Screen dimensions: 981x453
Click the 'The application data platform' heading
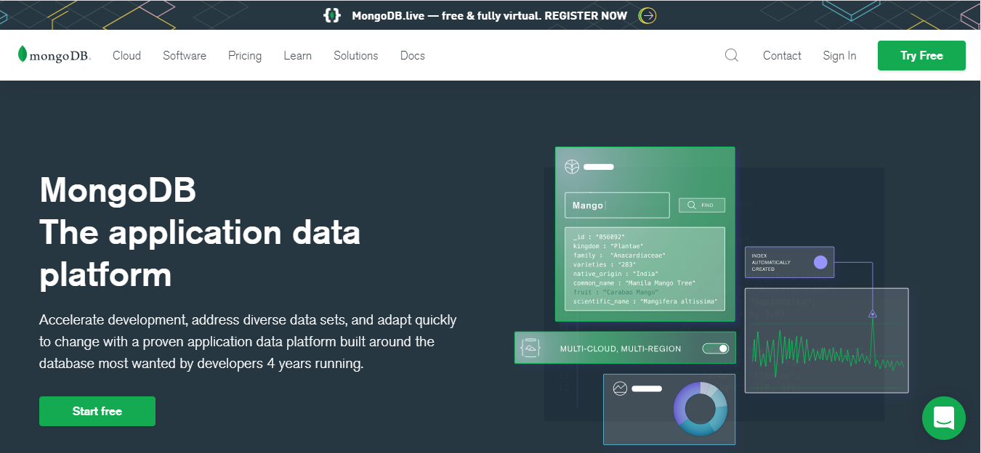pyautogui.click(x=200, y=253)
